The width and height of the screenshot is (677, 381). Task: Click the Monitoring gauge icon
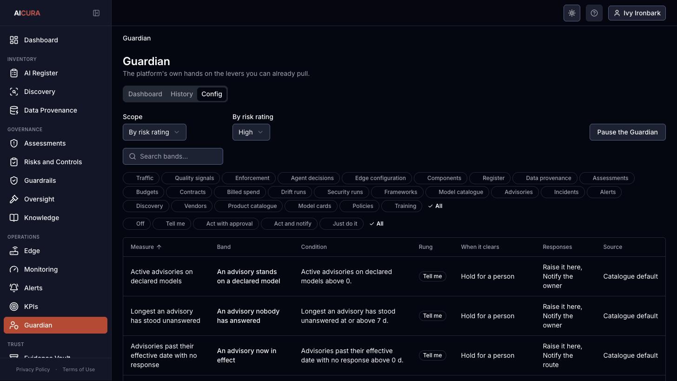click(x=14, y=269)
